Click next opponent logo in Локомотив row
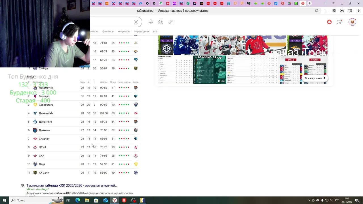363x204 pixels. coord(136,88)
